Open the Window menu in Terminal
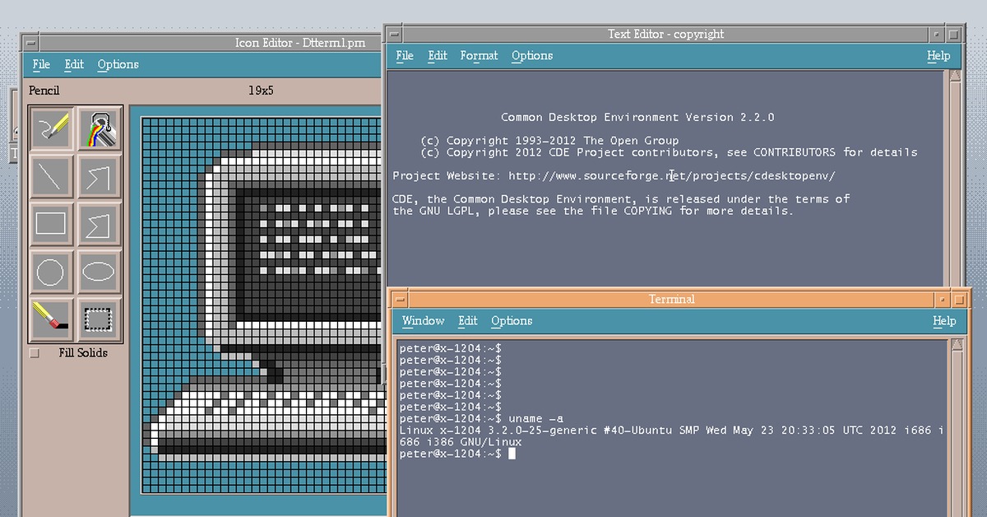 (x=423, y=321)
